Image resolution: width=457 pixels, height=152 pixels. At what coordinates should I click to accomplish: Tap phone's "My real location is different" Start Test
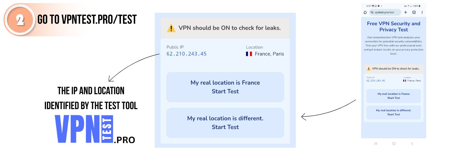coord(393,112)
